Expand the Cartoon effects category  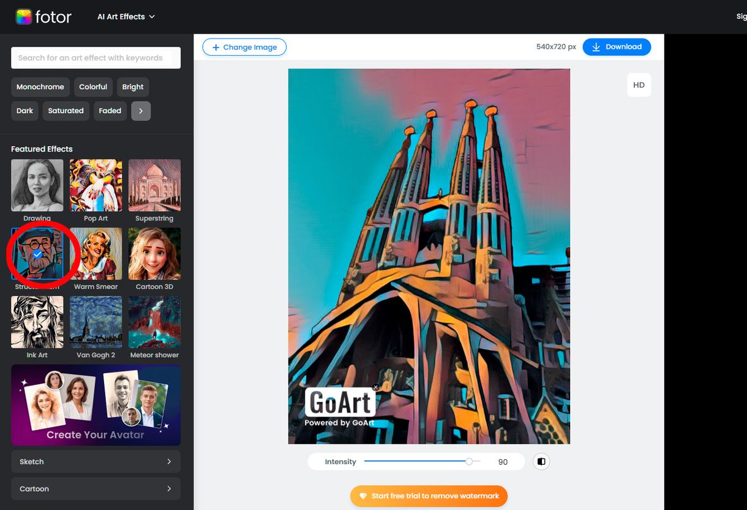(96, 488)
